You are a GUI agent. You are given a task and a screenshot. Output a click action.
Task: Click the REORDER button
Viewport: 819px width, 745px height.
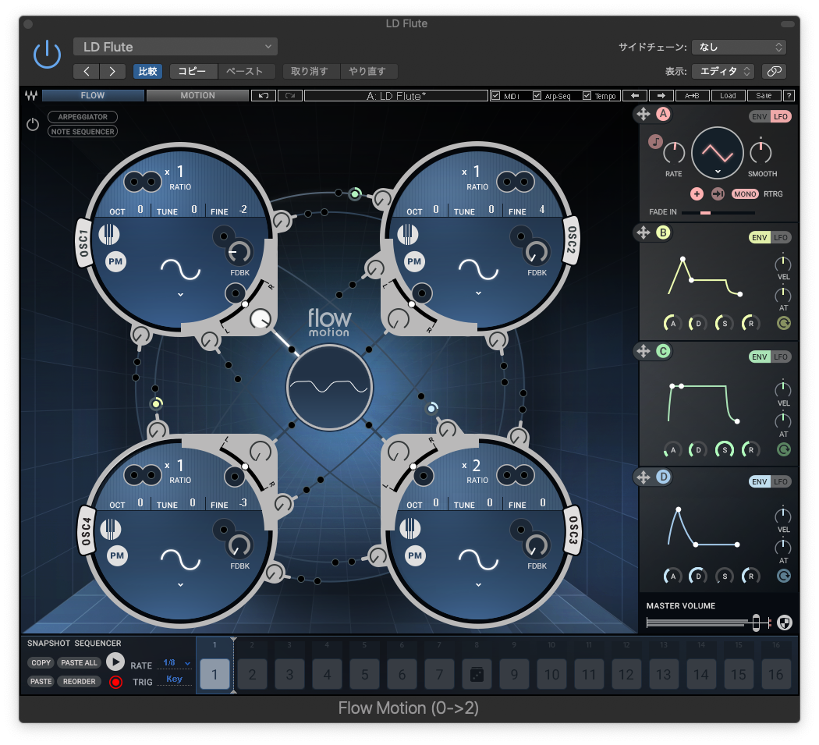click(80, 681)
